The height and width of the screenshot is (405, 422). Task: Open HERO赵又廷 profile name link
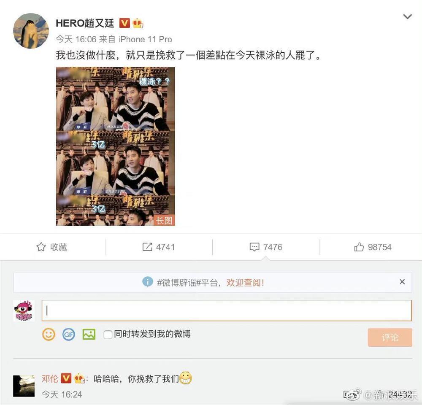pyautogui.click(x=85, y=23)
